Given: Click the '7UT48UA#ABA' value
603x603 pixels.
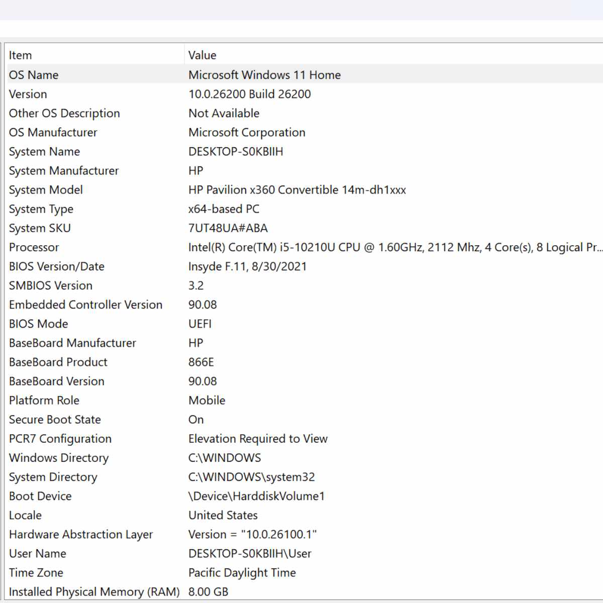Looking at the screenshot, I should point(228,228).
